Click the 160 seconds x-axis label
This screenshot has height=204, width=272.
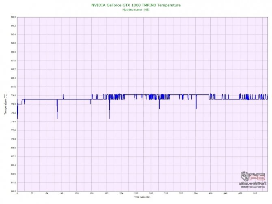tap(92, 193)
